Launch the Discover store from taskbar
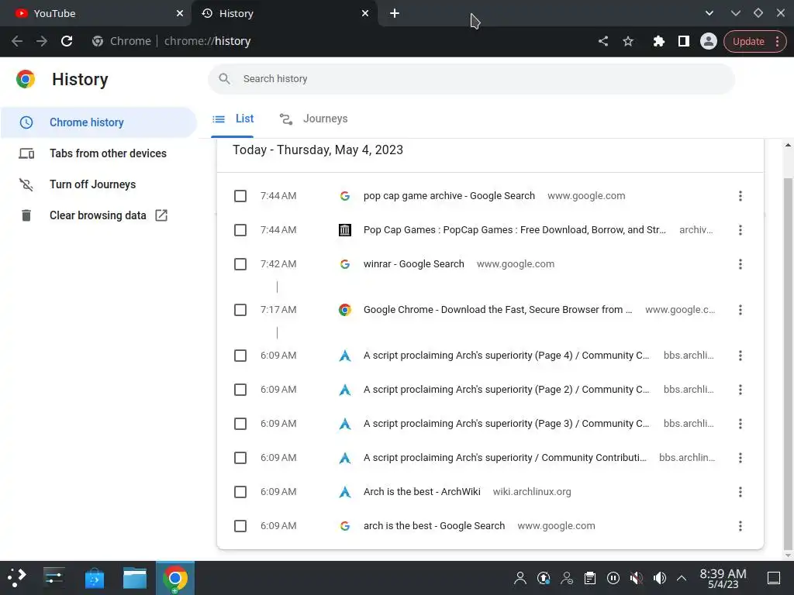 95,578
